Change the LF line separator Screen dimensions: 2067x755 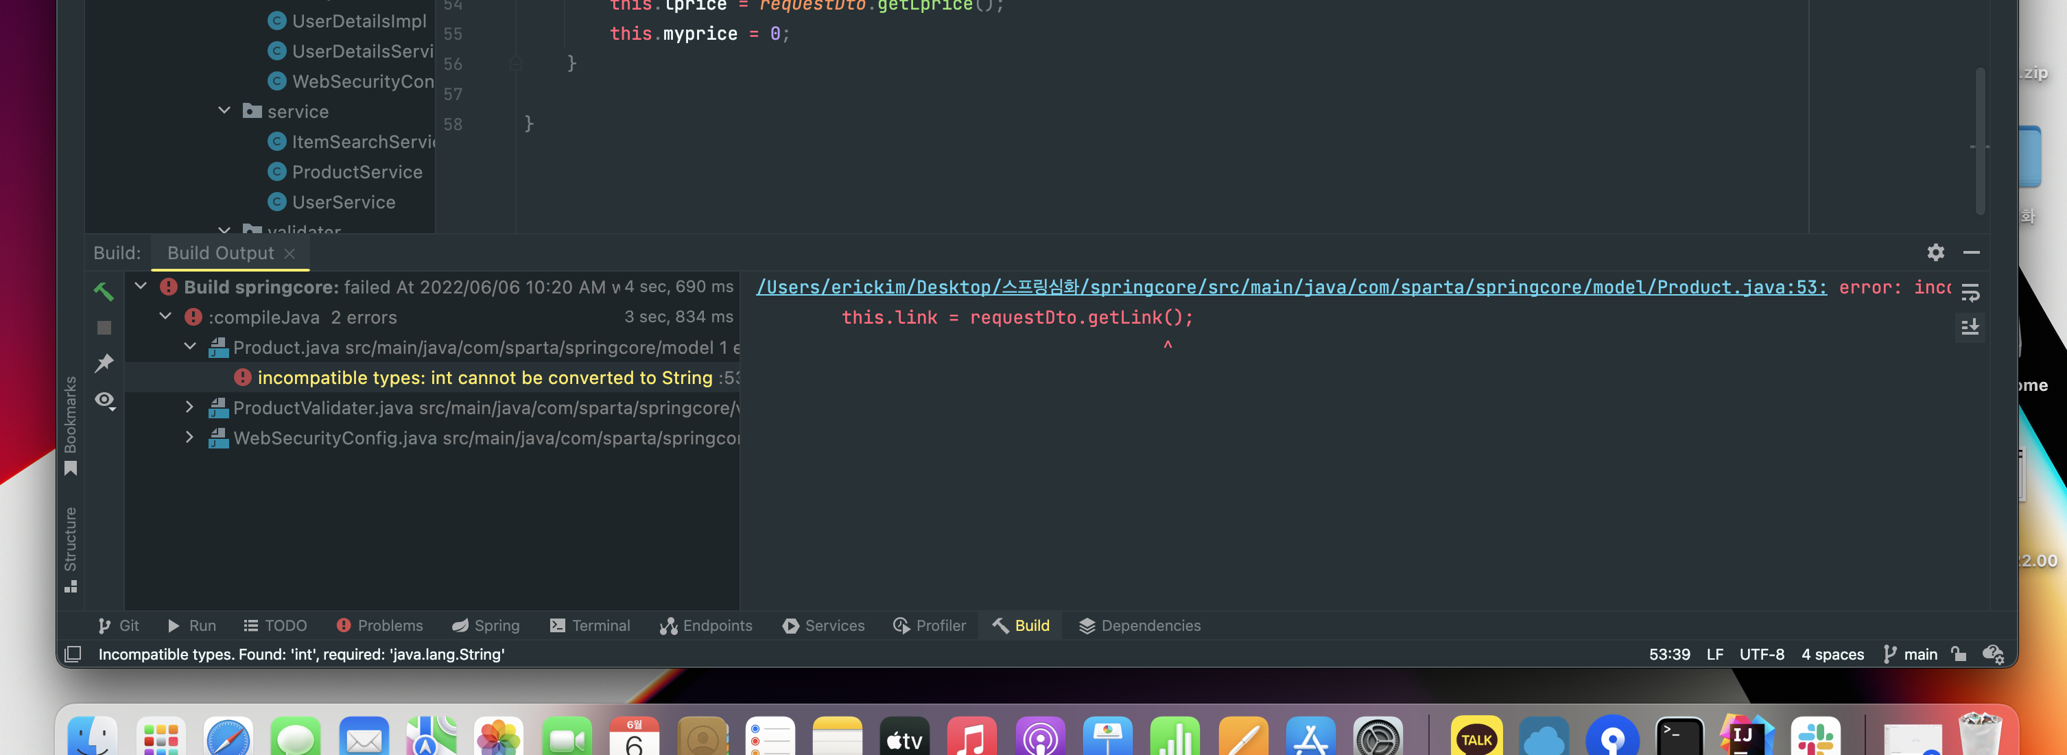tap(1715, 654)
